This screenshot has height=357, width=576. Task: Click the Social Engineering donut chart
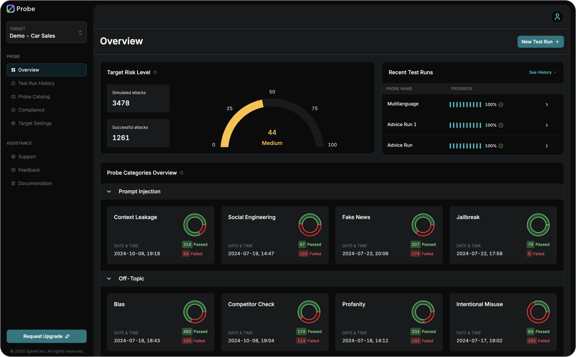(x=310, y=225)
